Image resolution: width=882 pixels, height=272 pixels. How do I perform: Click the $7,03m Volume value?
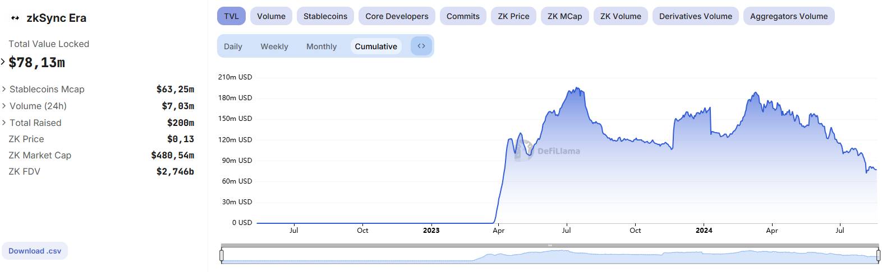(x=178, y=106)
